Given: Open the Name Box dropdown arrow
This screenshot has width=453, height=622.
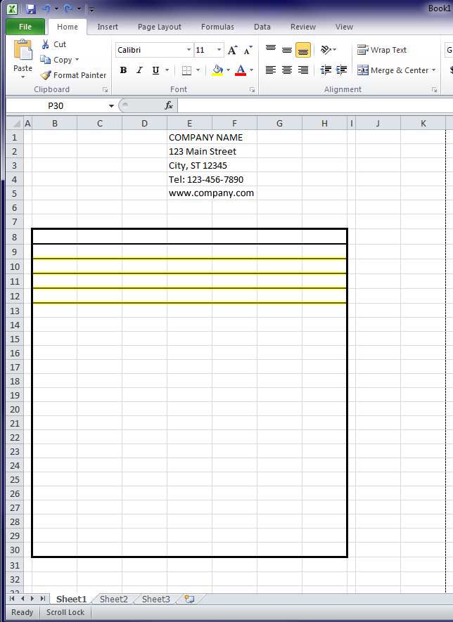Looking at the screenshot, I should click(111, 106).
